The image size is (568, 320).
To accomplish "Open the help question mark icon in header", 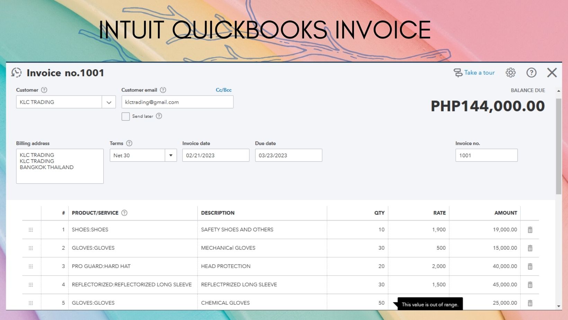I will click(x=531, y=73).
